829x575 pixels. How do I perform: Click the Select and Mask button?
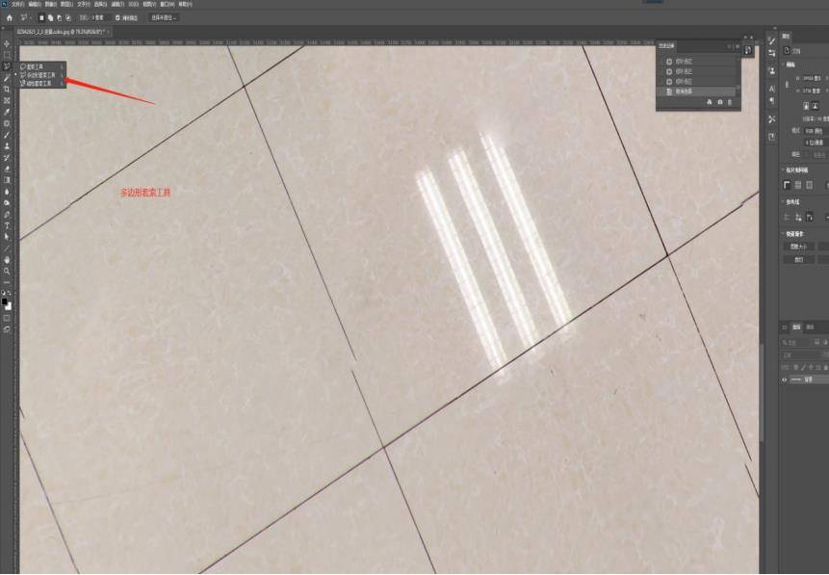pyautogui.click(x=164, y=17)
